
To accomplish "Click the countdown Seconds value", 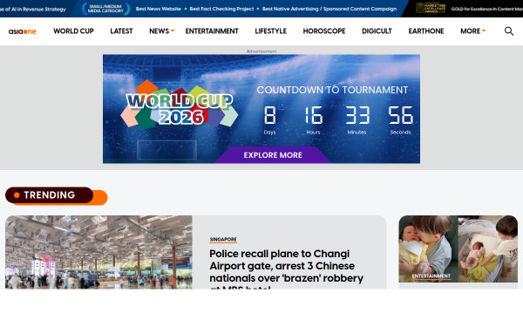I will [x=401, y=115].
